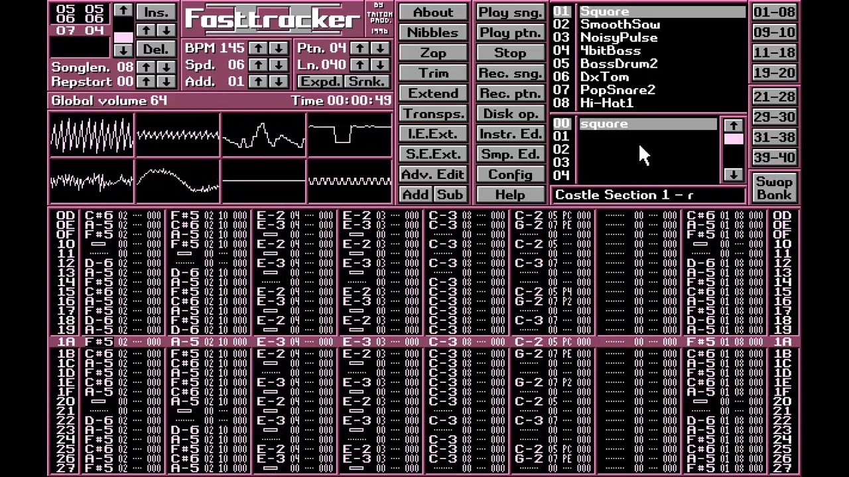Click the Sub channels button
Image resolution: width=849 pixels, height=477 pixels.
tap(450, 195)
